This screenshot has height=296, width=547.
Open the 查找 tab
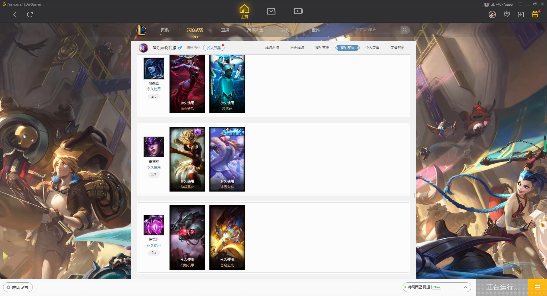coord(316,30)
